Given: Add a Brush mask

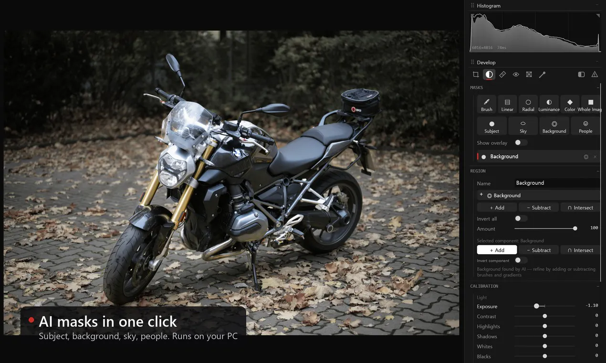Looking at the screenshot, I should coord(487,105).
